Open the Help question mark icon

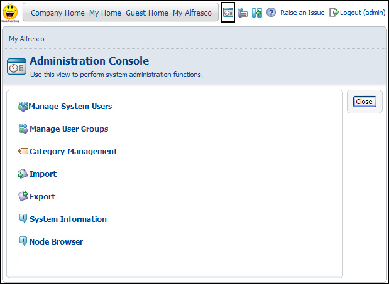[x=271, y=12]
